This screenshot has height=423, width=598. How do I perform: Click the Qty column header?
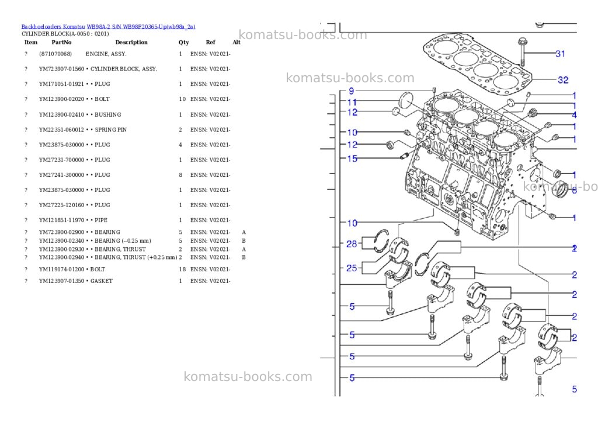click(183, 42)
